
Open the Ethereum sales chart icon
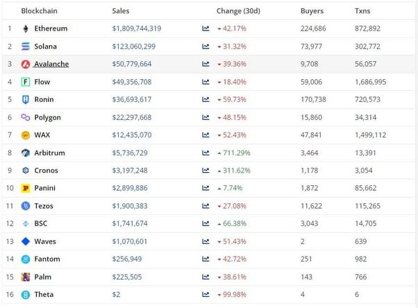click(x=206, y=28)
